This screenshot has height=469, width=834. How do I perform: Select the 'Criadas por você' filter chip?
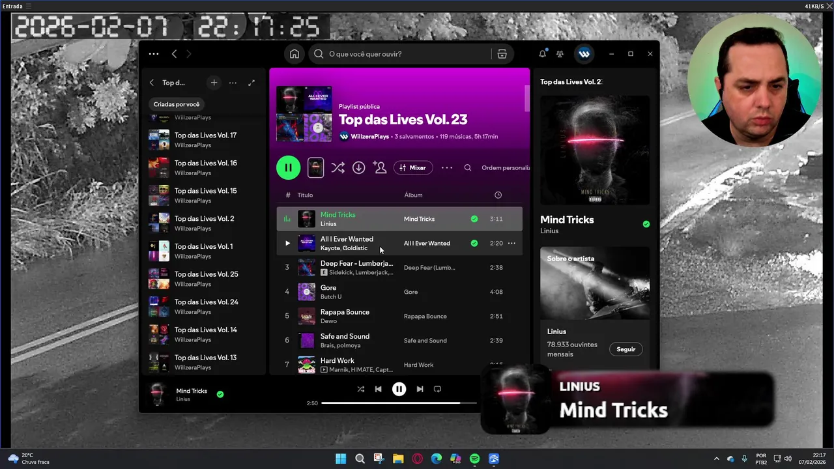[x=177, y=104]
